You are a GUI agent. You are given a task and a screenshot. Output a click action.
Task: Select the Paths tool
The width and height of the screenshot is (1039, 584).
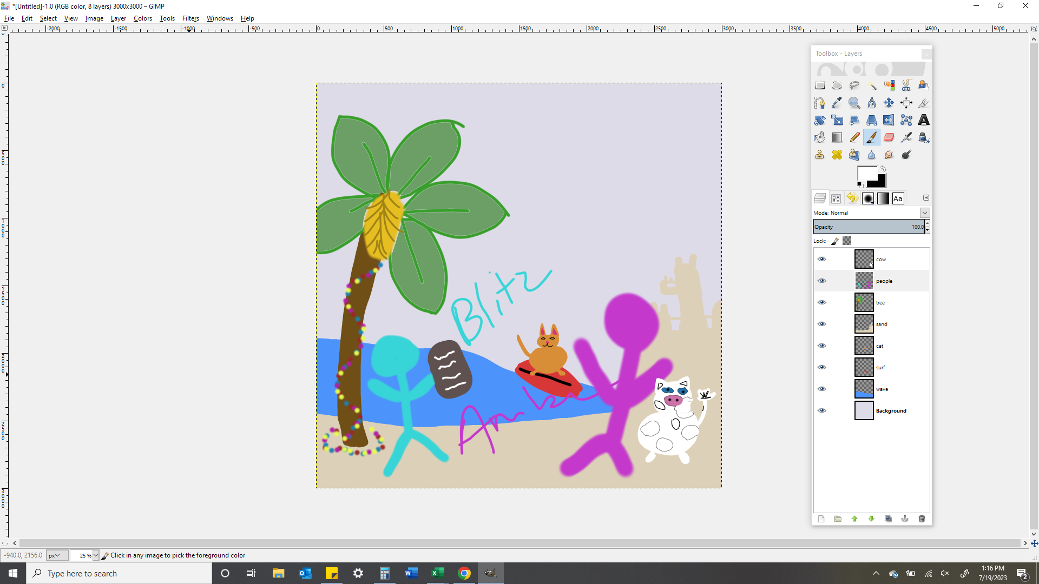(x=820, y=103)
